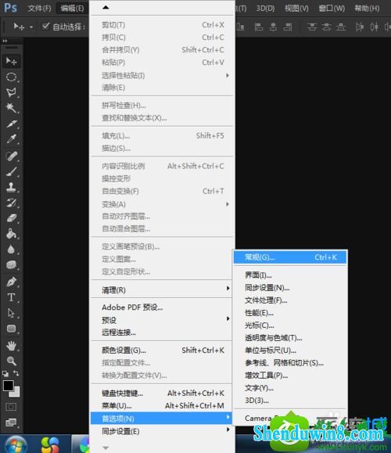
Task: Choose 单位与标尺(U)... preferences
Action: pyautogui.click(x=290, y=351)
